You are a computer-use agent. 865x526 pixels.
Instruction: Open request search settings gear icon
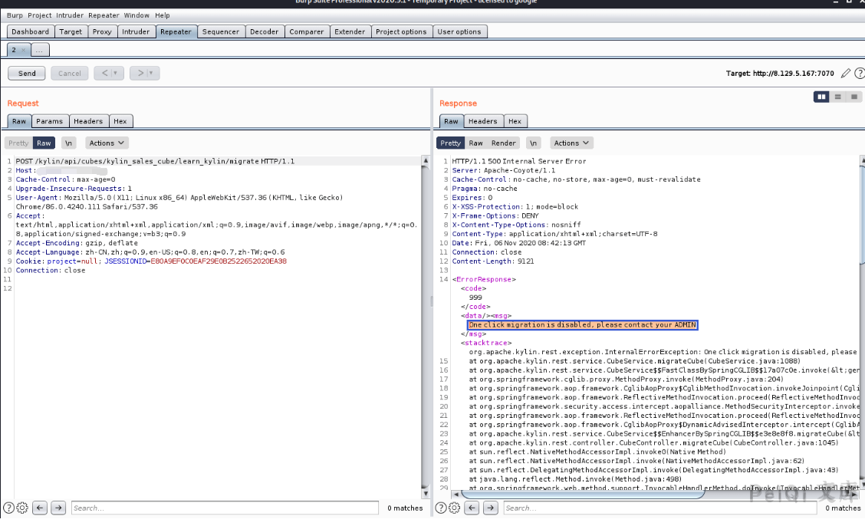click(22, 508)
